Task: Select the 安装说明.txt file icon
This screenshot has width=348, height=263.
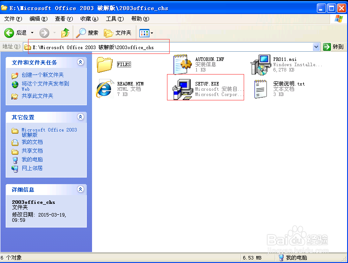Action: pyautogui.click(x=260, y=89)
